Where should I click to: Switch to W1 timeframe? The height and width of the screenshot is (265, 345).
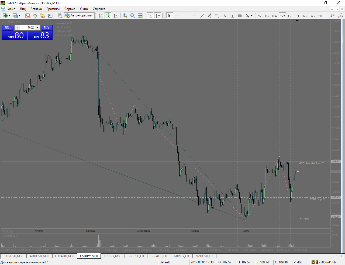point(312,16)
